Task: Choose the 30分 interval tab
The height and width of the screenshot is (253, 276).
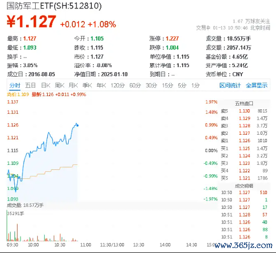Action: (151, 85)
